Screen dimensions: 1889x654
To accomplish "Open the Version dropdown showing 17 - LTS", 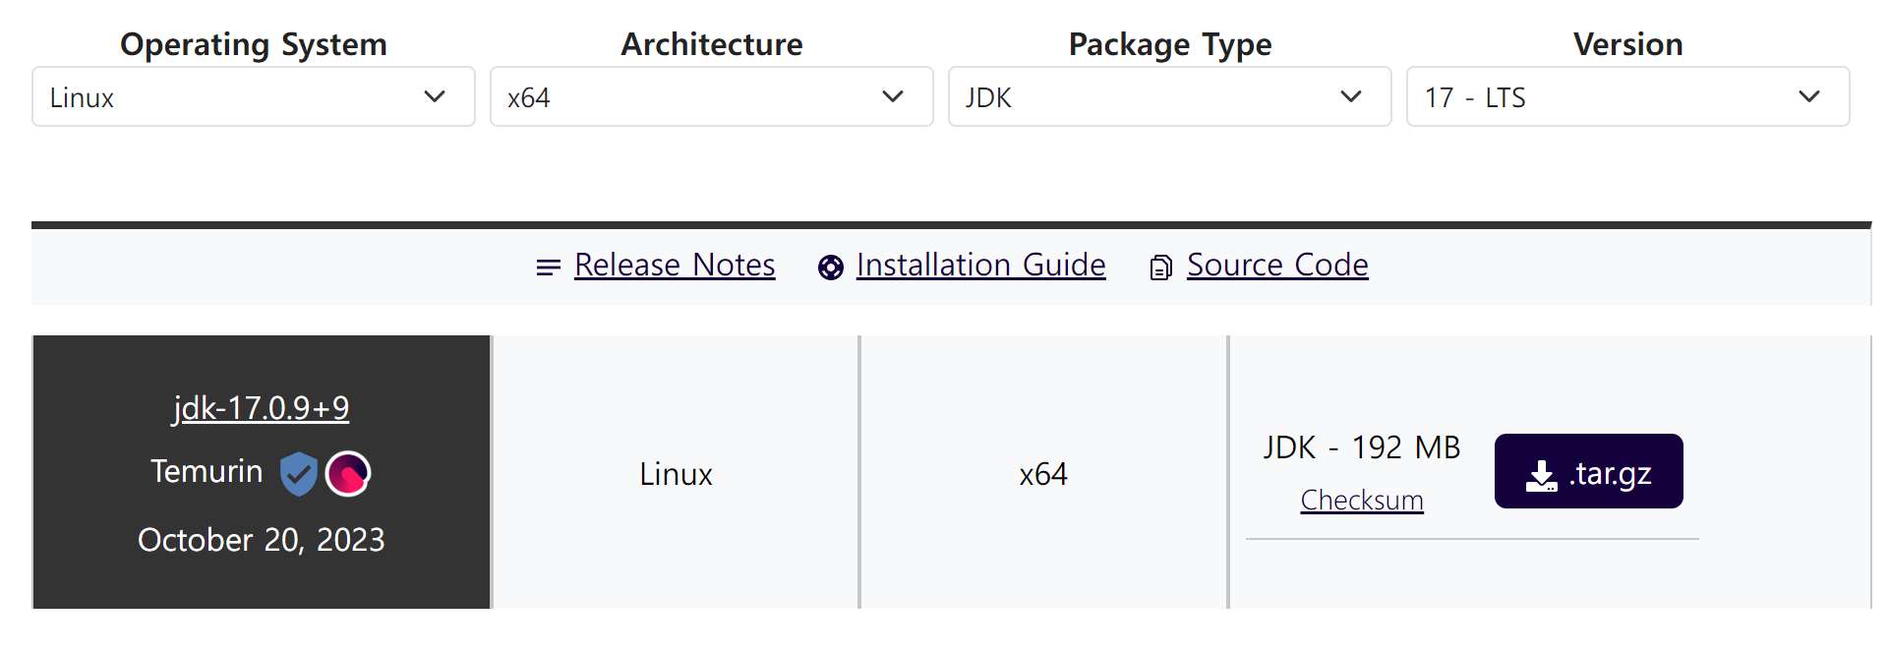I will [x=1628, y=96].
